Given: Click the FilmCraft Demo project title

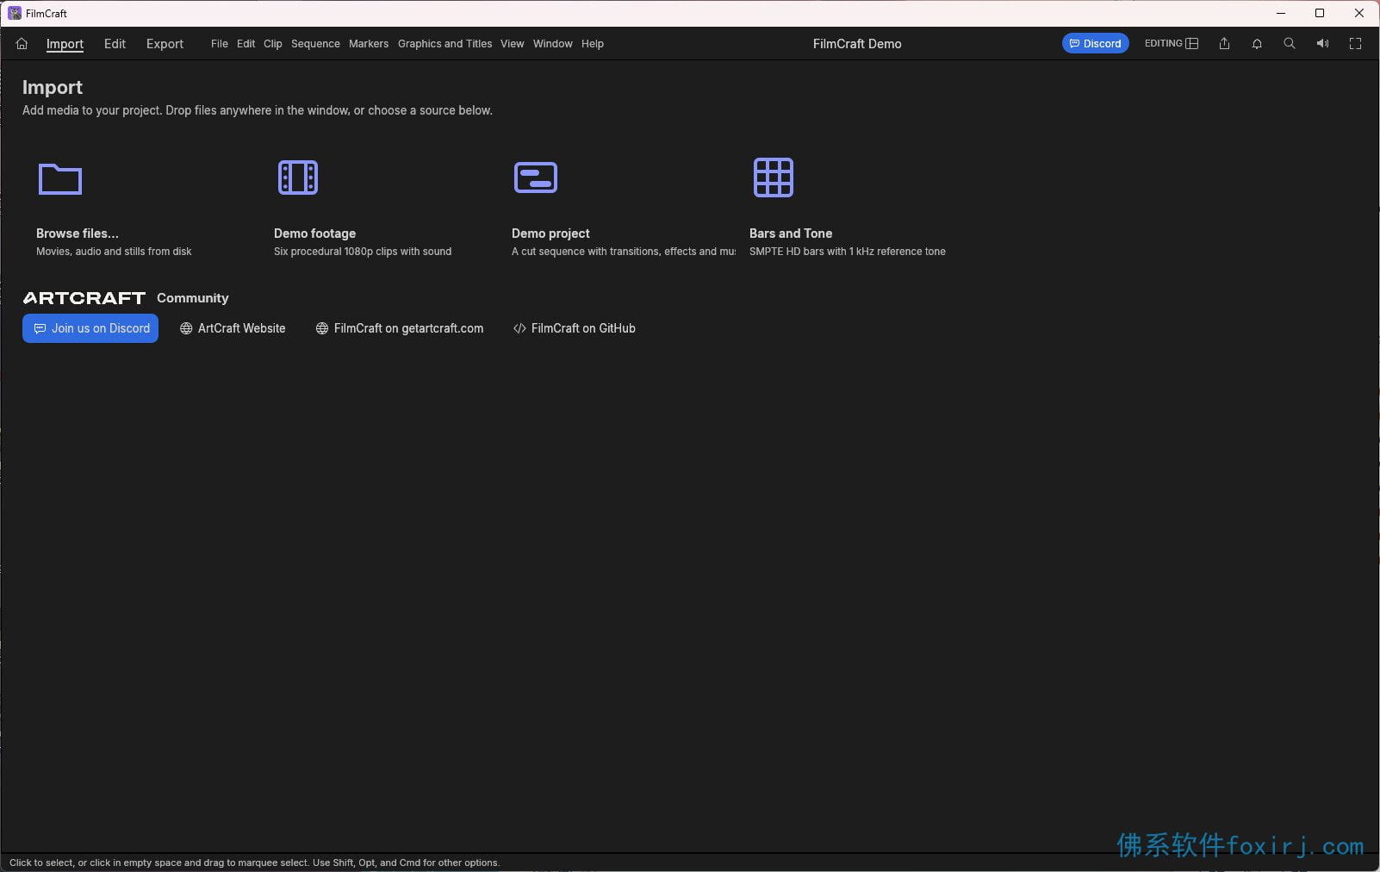Looking at the screenshot, I should click(x=857, y=44).
